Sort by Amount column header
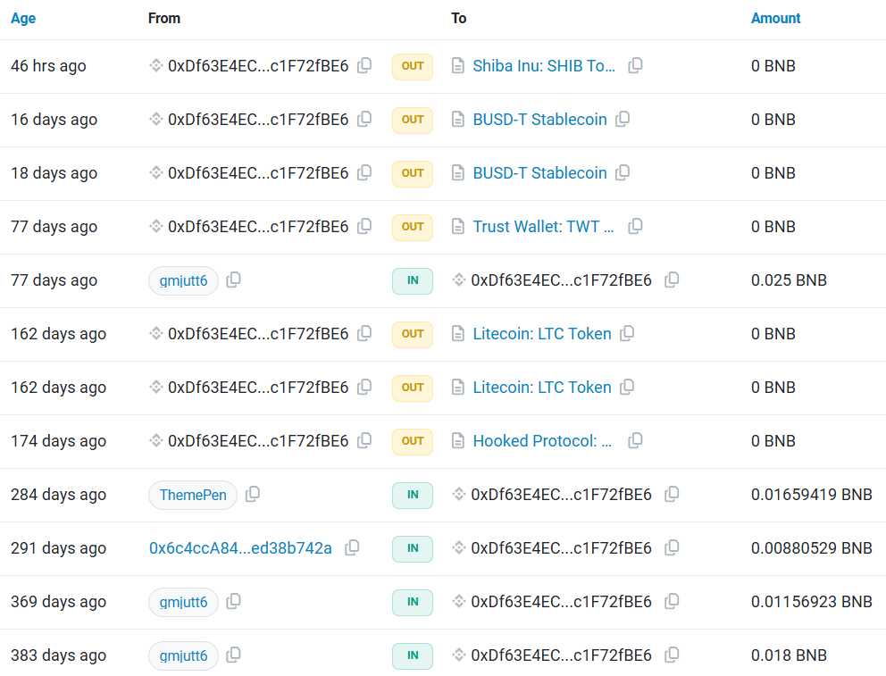Image resolution: width=886 pixels, height=676 pixels. pyautogui.click(x=775, y=18)
